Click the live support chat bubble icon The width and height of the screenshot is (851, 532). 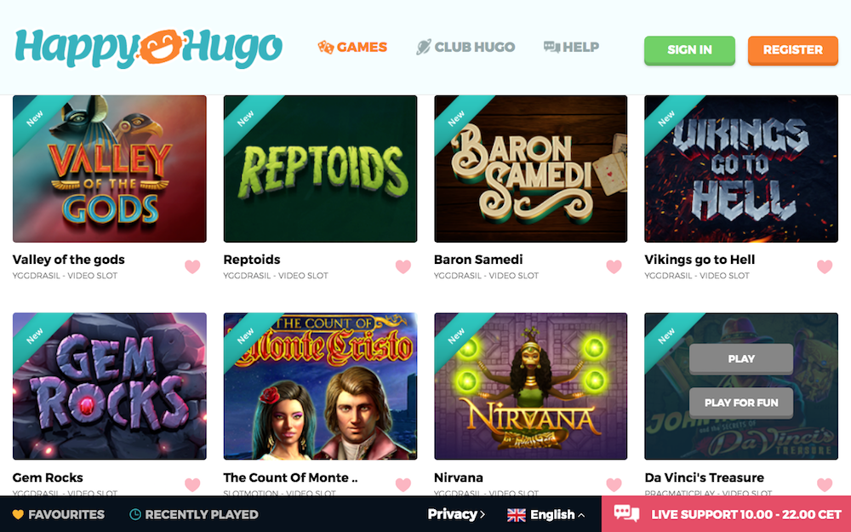tap(626, 513)
